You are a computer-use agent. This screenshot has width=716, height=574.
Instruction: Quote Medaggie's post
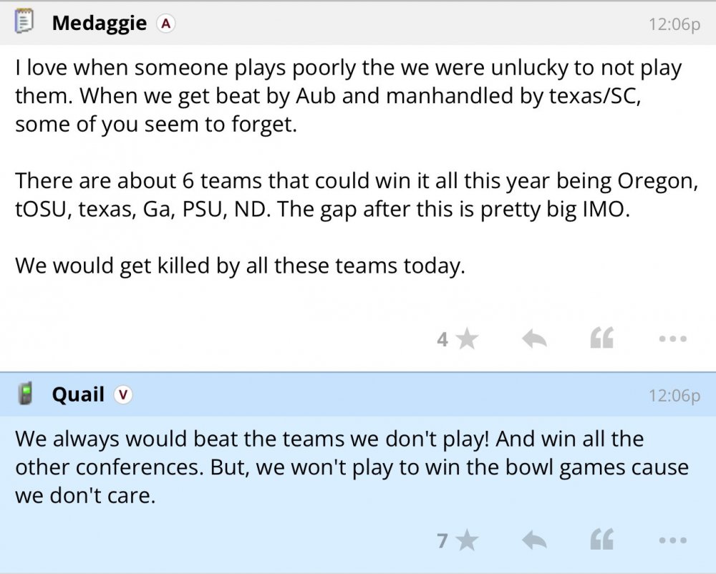tap(601, 339)
